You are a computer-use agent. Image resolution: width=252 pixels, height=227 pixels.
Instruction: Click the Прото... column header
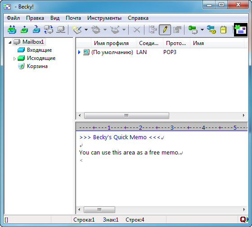click(176, 43)
